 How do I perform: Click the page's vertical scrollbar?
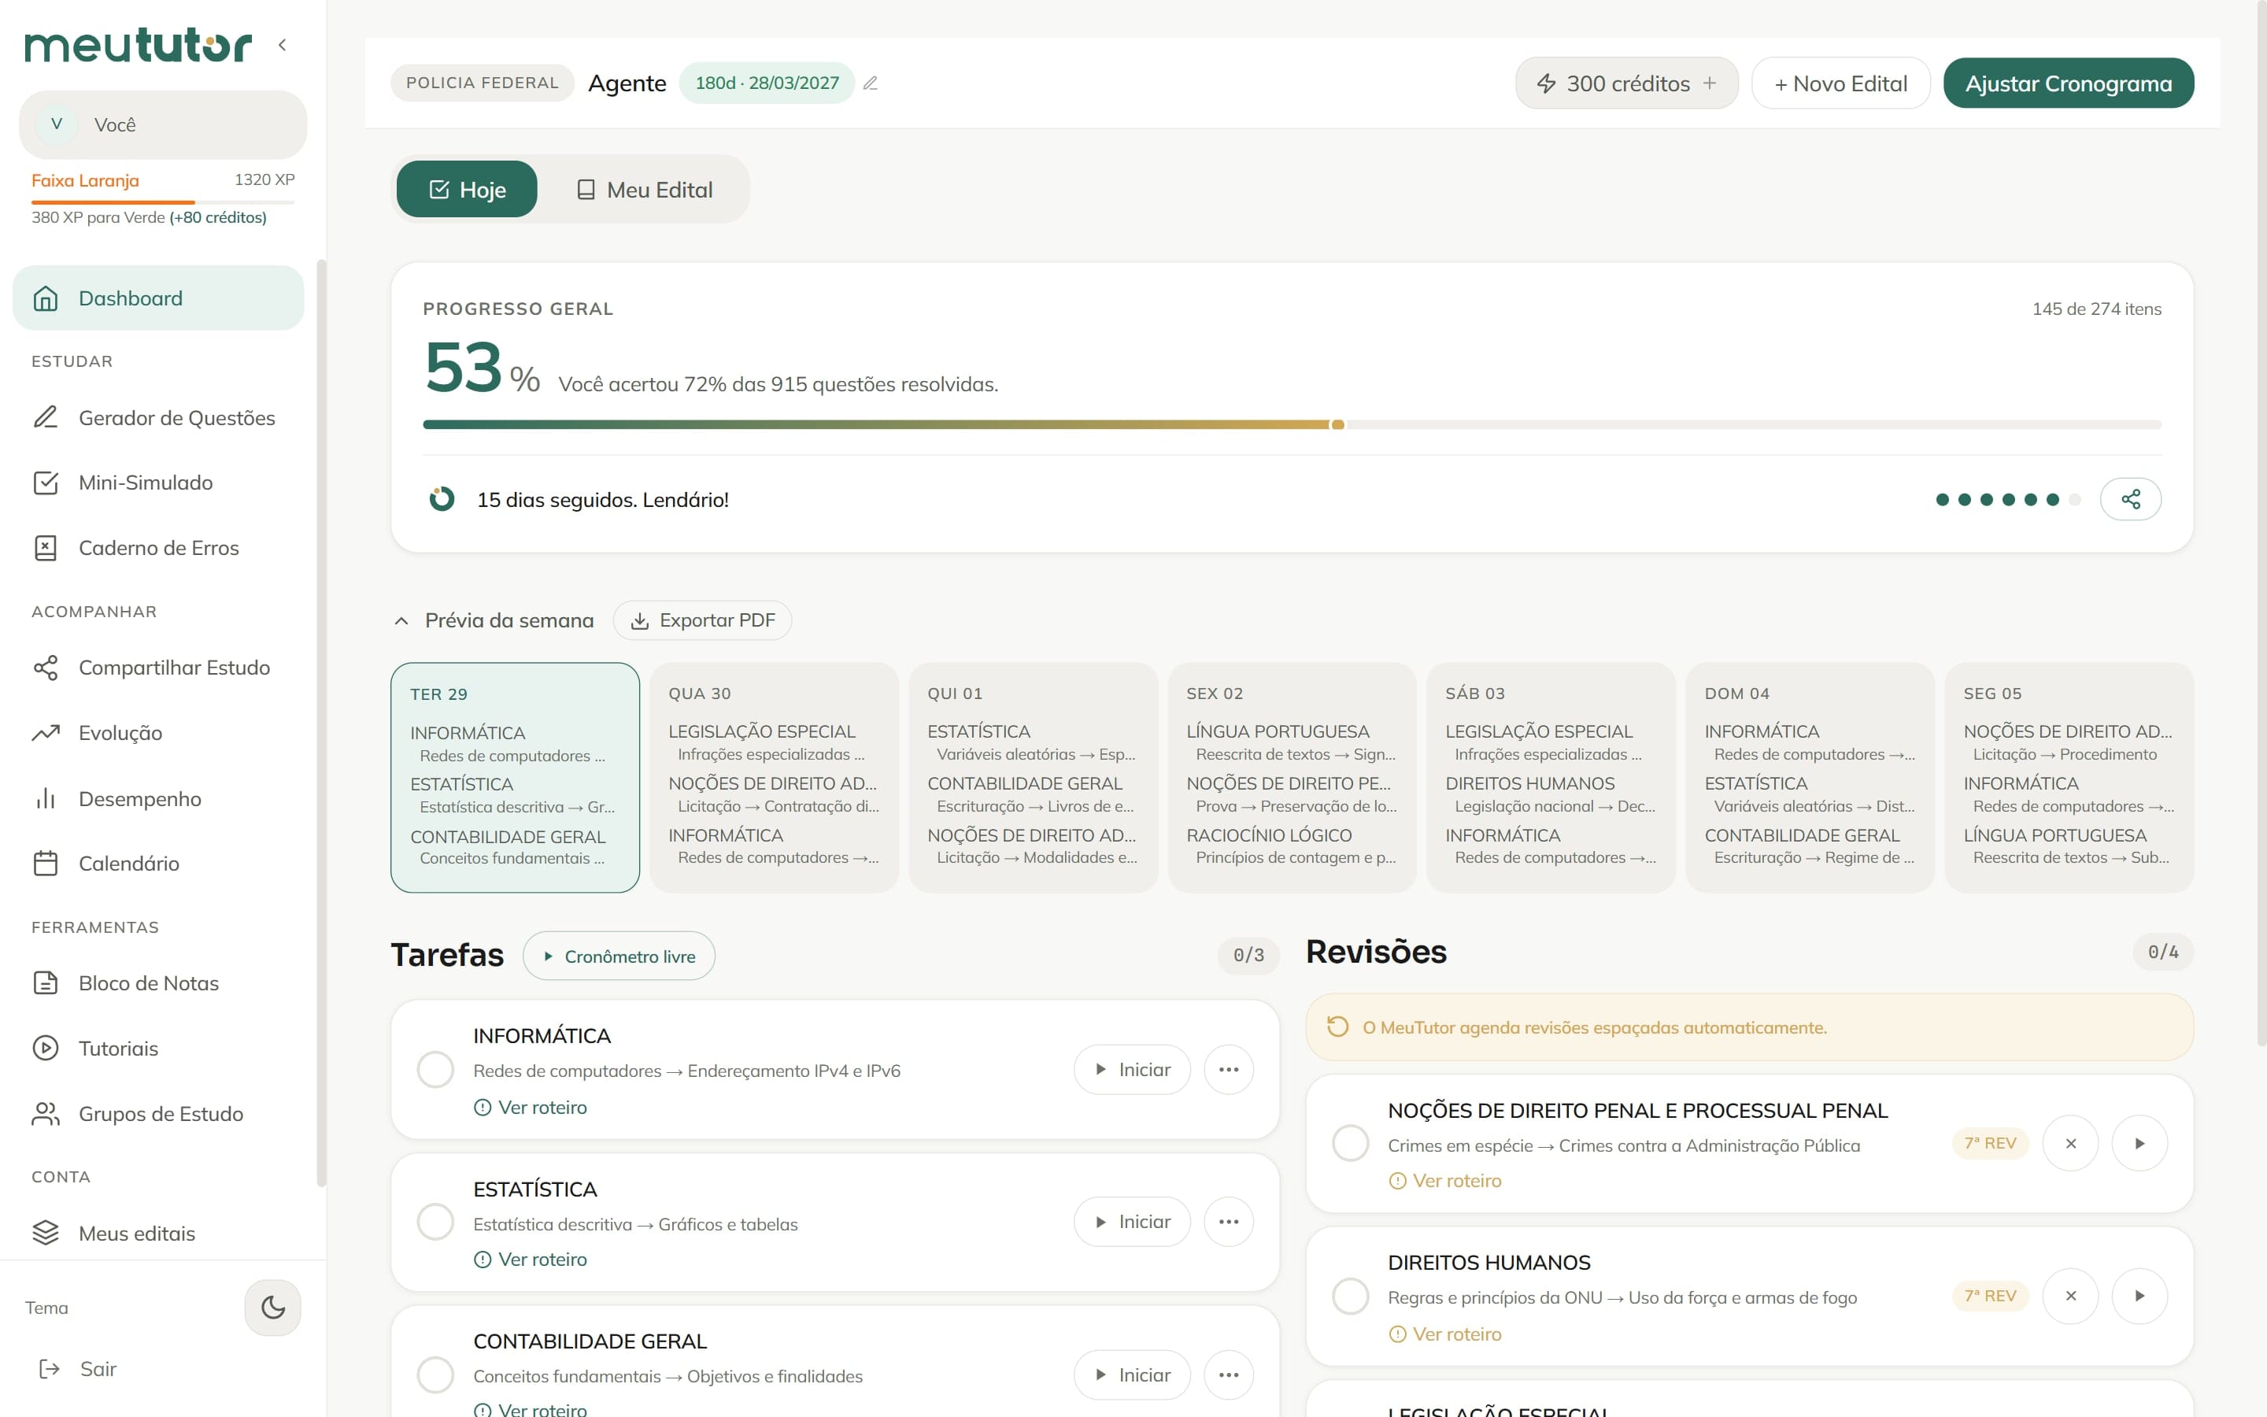click(x=2261, y=525)
